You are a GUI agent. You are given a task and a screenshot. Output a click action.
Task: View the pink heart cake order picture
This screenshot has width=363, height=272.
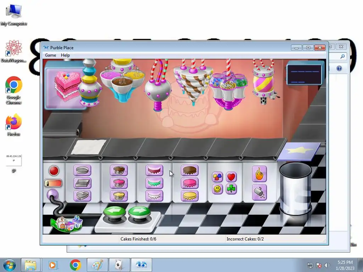pos(67,86)
